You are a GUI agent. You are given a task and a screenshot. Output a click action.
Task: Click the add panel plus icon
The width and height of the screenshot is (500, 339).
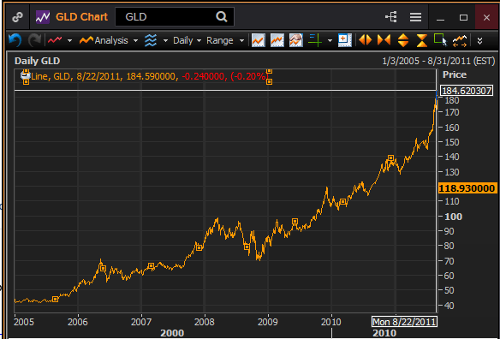[345, 40]
